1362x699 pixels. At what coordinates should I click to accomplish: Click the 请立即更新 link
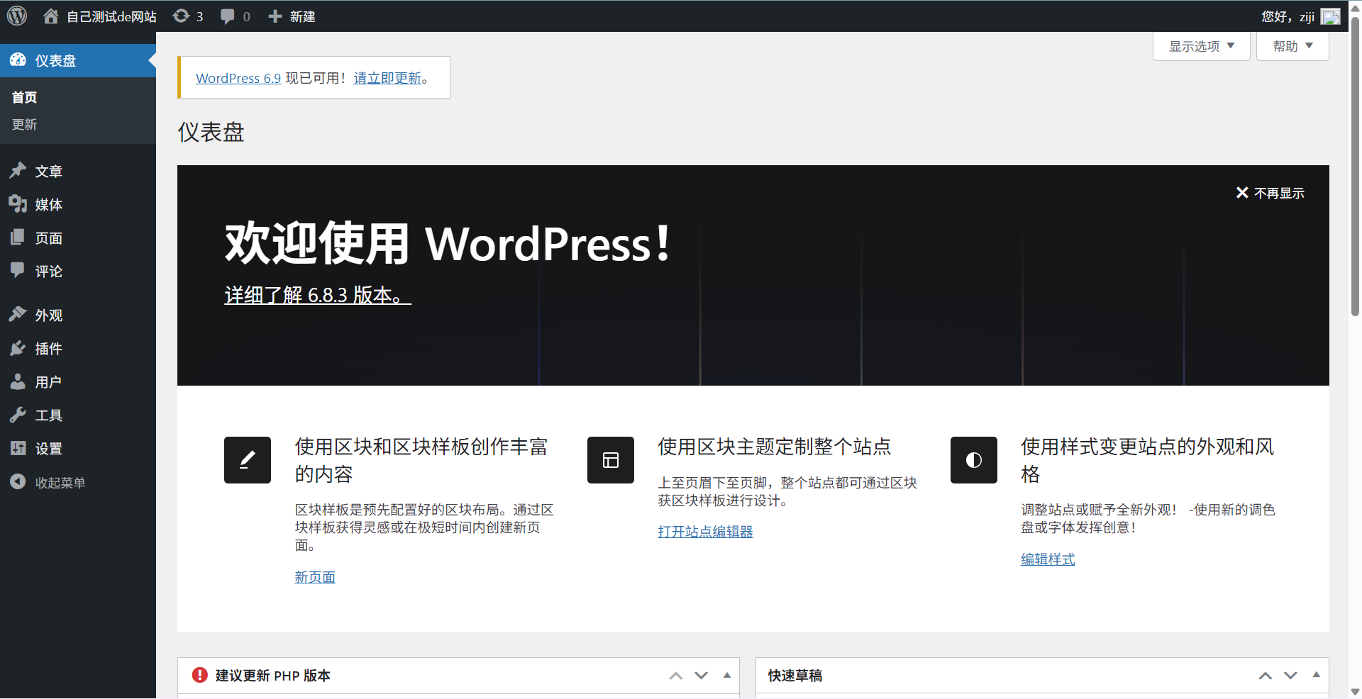388,78
